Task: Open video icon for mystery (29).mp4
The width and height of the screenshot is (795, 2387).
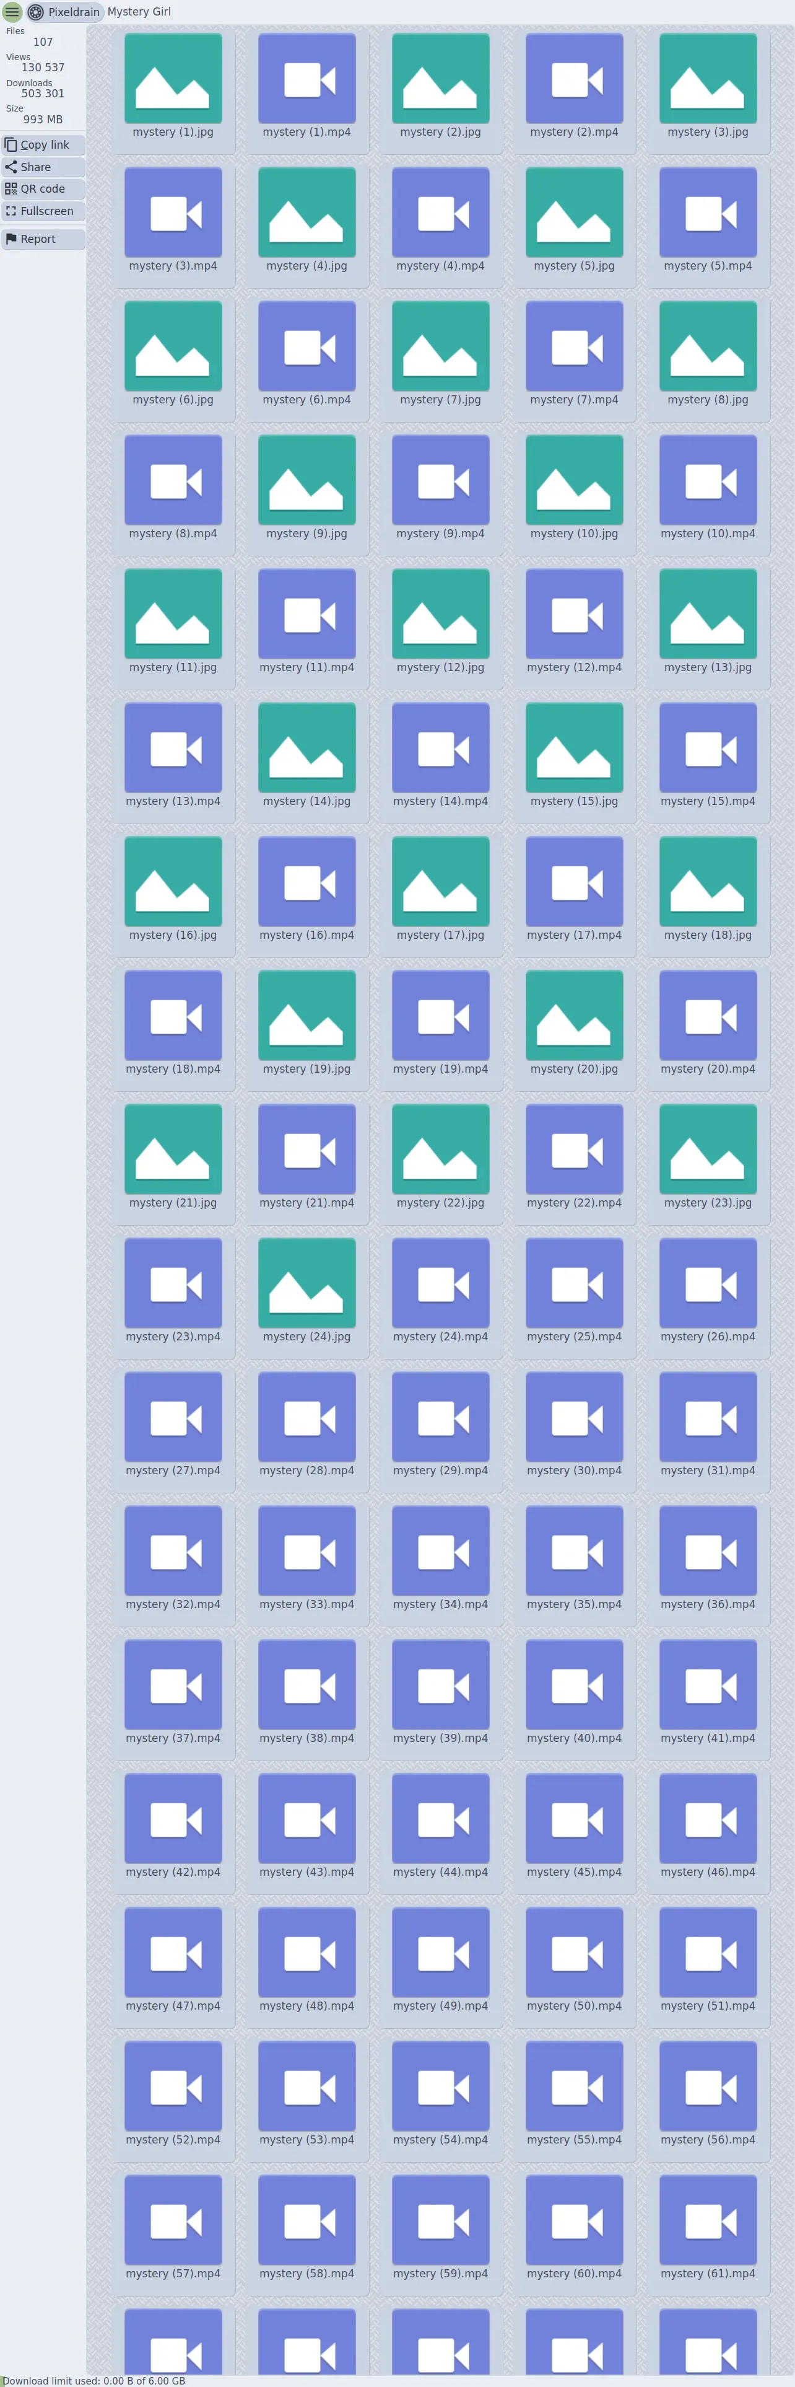Action: [x=441, y=1418]
